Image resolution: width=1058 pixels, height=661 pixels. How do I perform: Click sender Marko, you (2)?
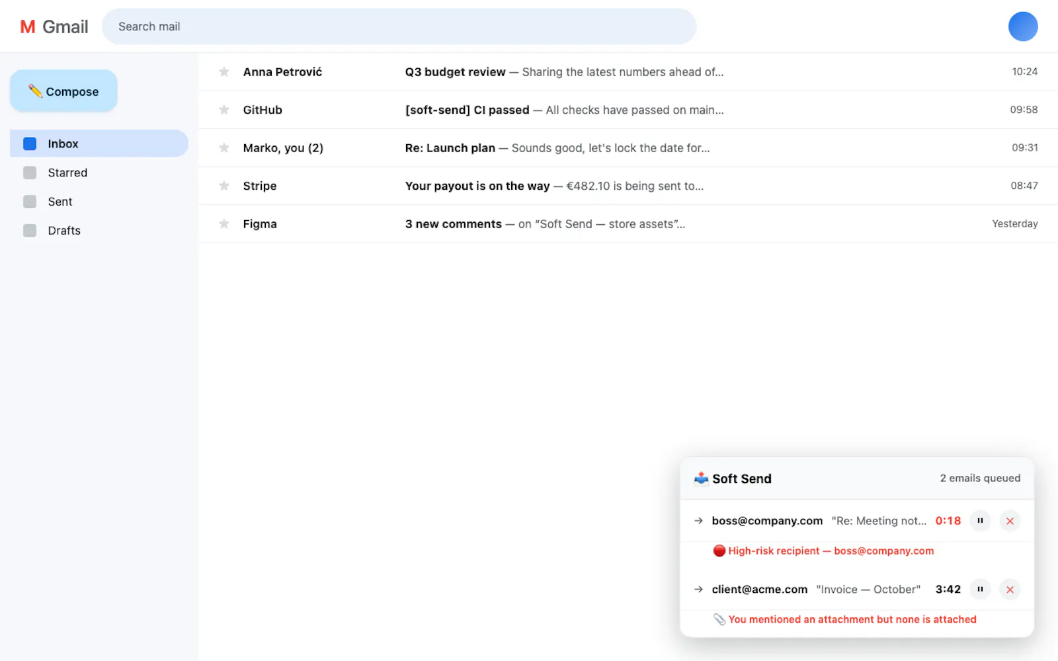283,147
